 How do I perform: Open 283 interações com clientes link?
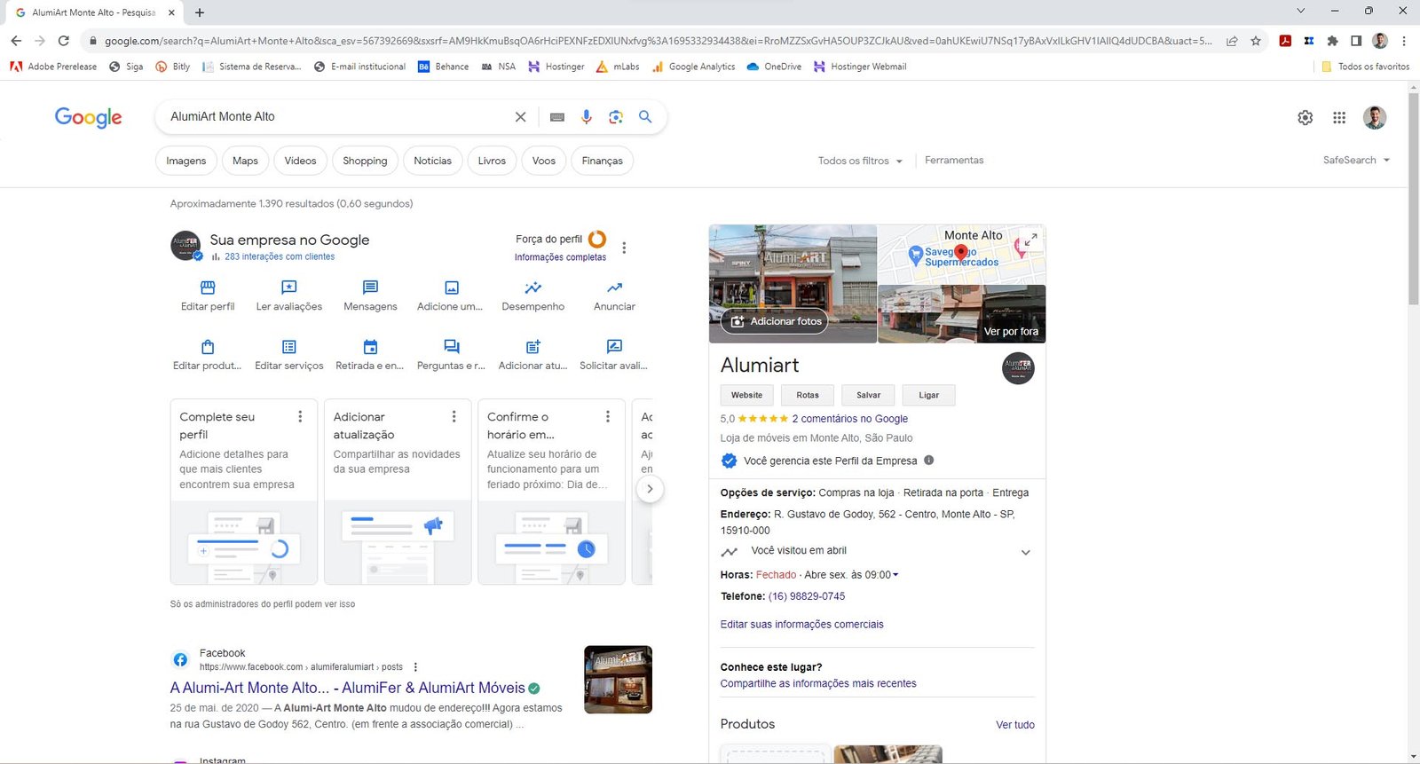(x=279, y=256)
